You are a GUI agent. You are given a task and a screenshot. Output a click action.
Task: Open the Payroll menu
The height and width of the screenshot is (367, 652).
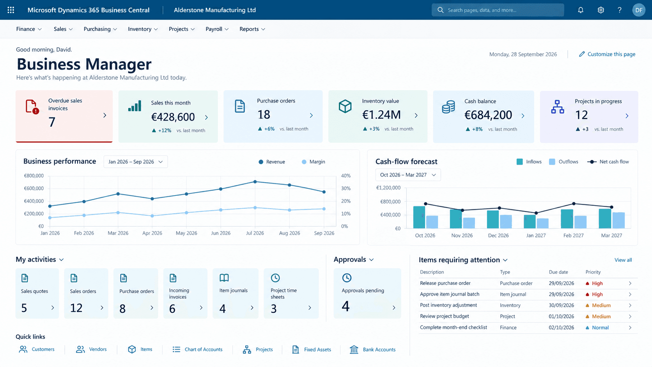[x=217, y=29]
